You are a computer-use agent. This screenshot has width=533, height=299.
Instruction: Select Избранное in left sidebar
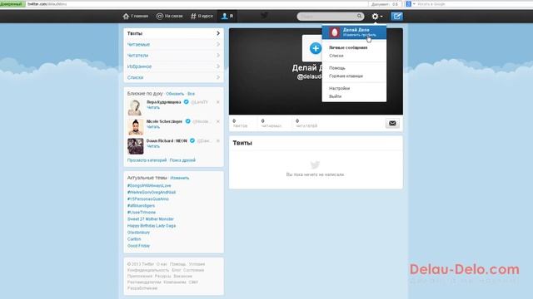tap(173, 66)
